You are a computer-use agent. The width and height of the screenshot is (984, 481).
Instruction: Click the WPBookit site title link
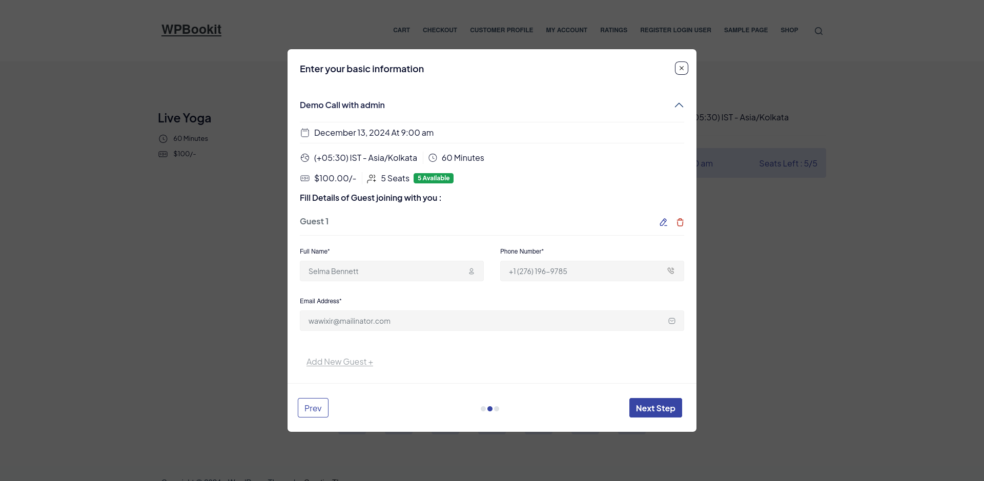[191, 30]
